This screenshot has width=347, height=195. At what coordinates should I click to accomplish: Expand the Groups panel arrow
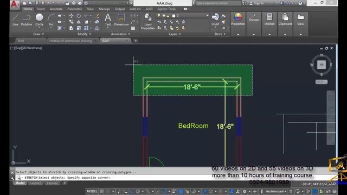[254, 35]
